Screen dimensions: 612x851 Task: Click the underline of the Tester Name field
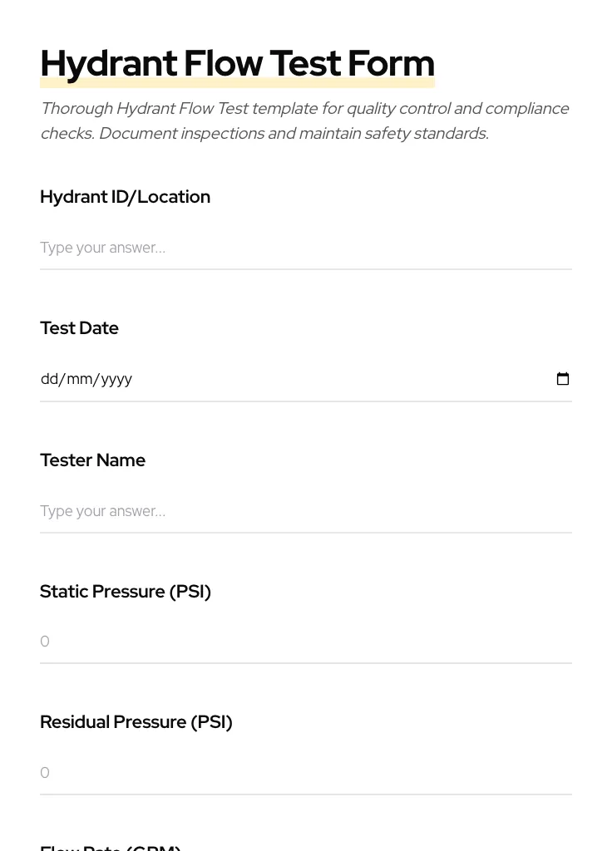[305, 533]
